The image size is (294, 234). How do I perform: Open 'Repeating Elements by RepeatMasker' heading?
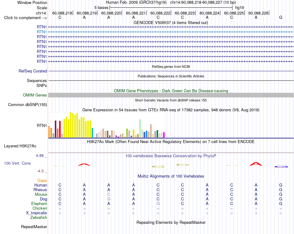pyautogui.click(x=171, y=223)
